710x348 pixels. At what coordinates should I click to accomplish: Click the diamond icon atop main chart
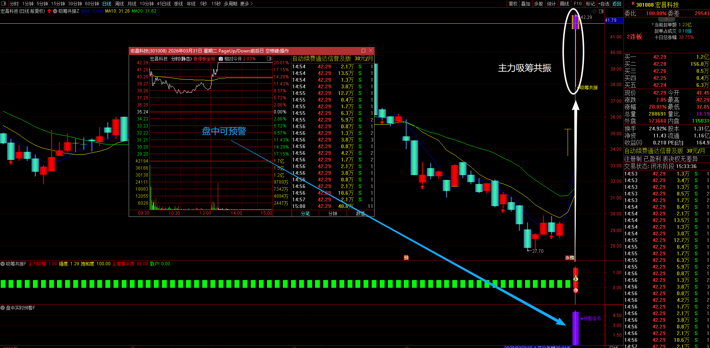click(595, 11)
